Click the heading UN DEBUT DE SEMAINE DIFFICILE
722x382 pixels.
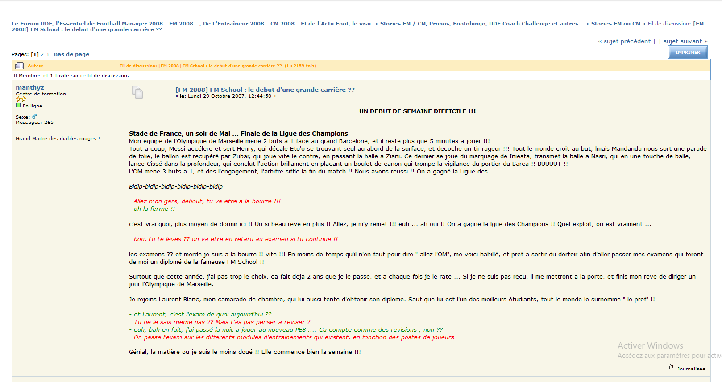click(418, 111)
